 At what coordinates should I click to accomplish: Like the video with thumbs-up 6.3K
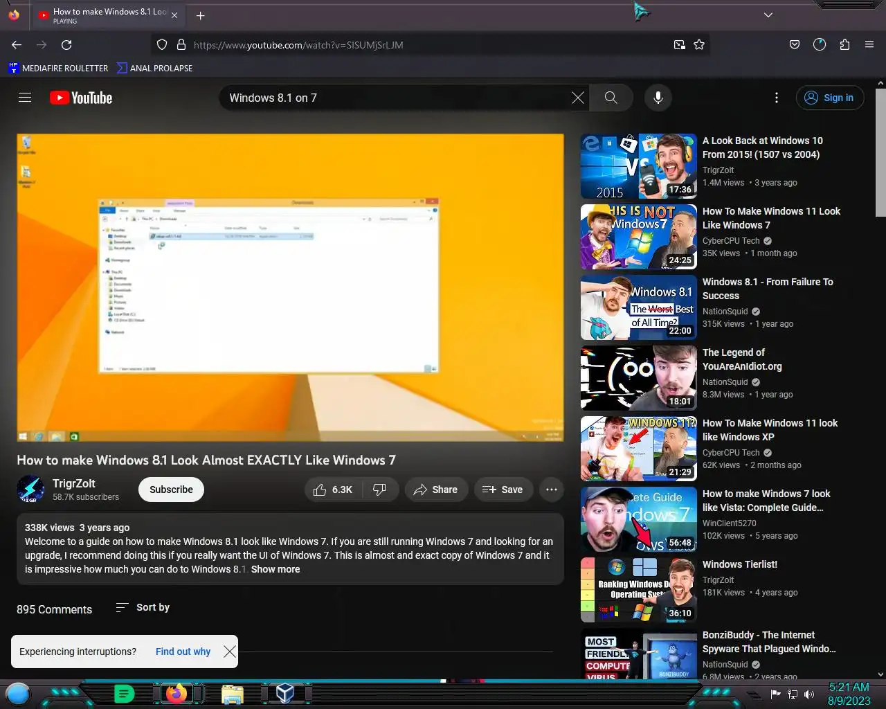click(x=332, y=490)
